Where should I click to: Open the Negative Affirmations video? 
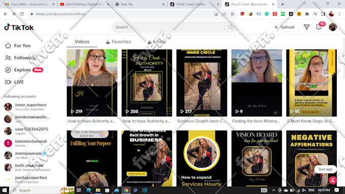point(312,158)
